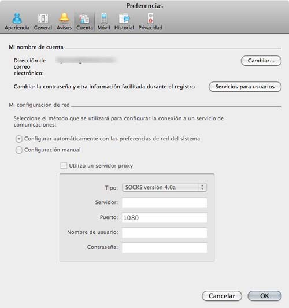The height and width of the screenshot is (308, 289).
Task: Focus the Contraseña input field
Action: 164,247
